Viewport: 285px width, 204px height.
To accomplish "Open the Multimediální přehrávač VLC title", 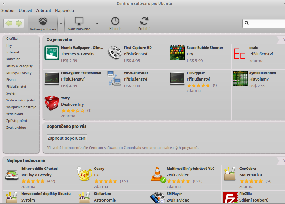I will 191,169.
